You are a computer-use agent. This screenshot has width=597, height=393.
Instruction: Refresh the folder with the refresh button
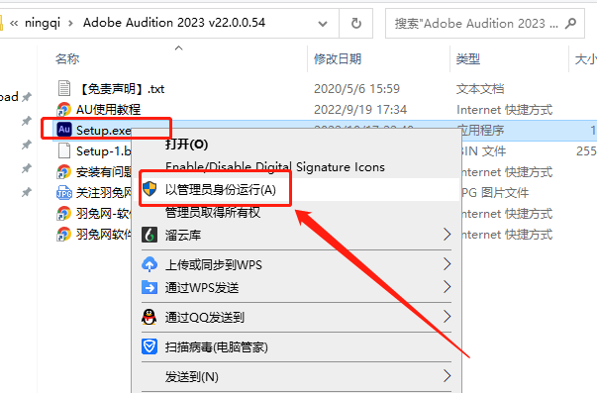tap(356, 23)
